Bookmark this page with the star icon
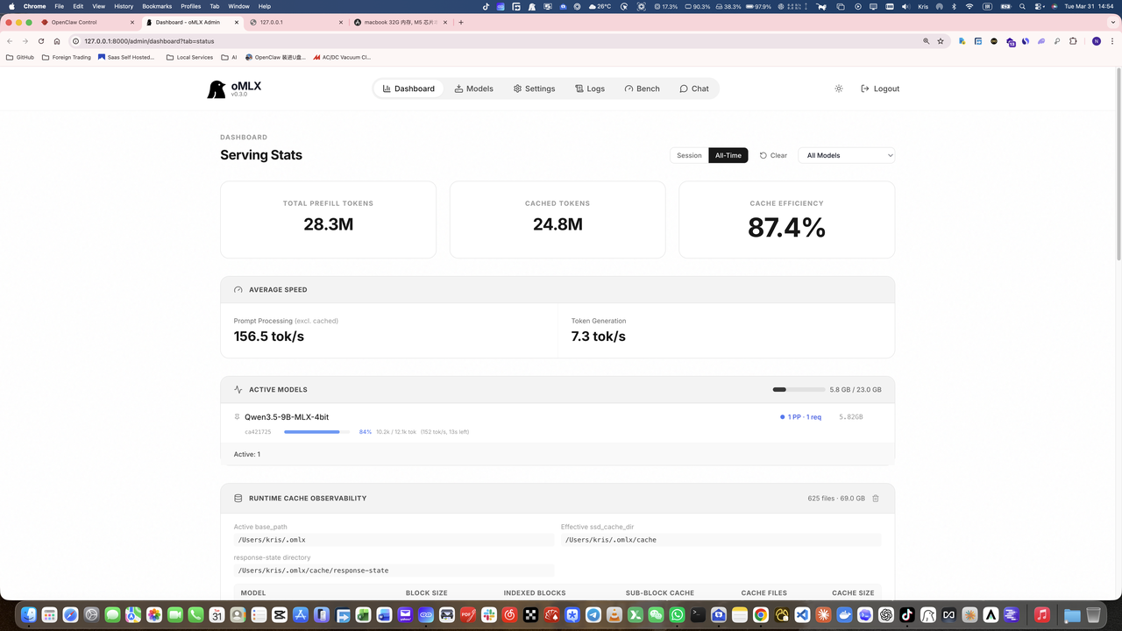 (941, 41)
